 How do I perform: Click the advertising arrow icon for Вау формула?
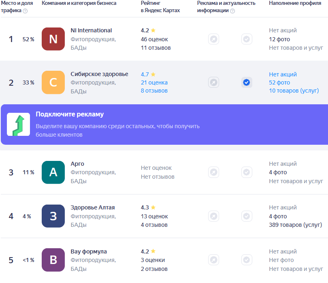click(x=213, y=260)
